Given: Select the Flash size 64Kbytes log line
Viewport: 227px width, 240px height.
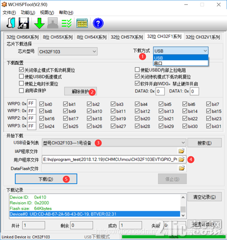Looking at the screenshot, I should [x=31, y=209].
